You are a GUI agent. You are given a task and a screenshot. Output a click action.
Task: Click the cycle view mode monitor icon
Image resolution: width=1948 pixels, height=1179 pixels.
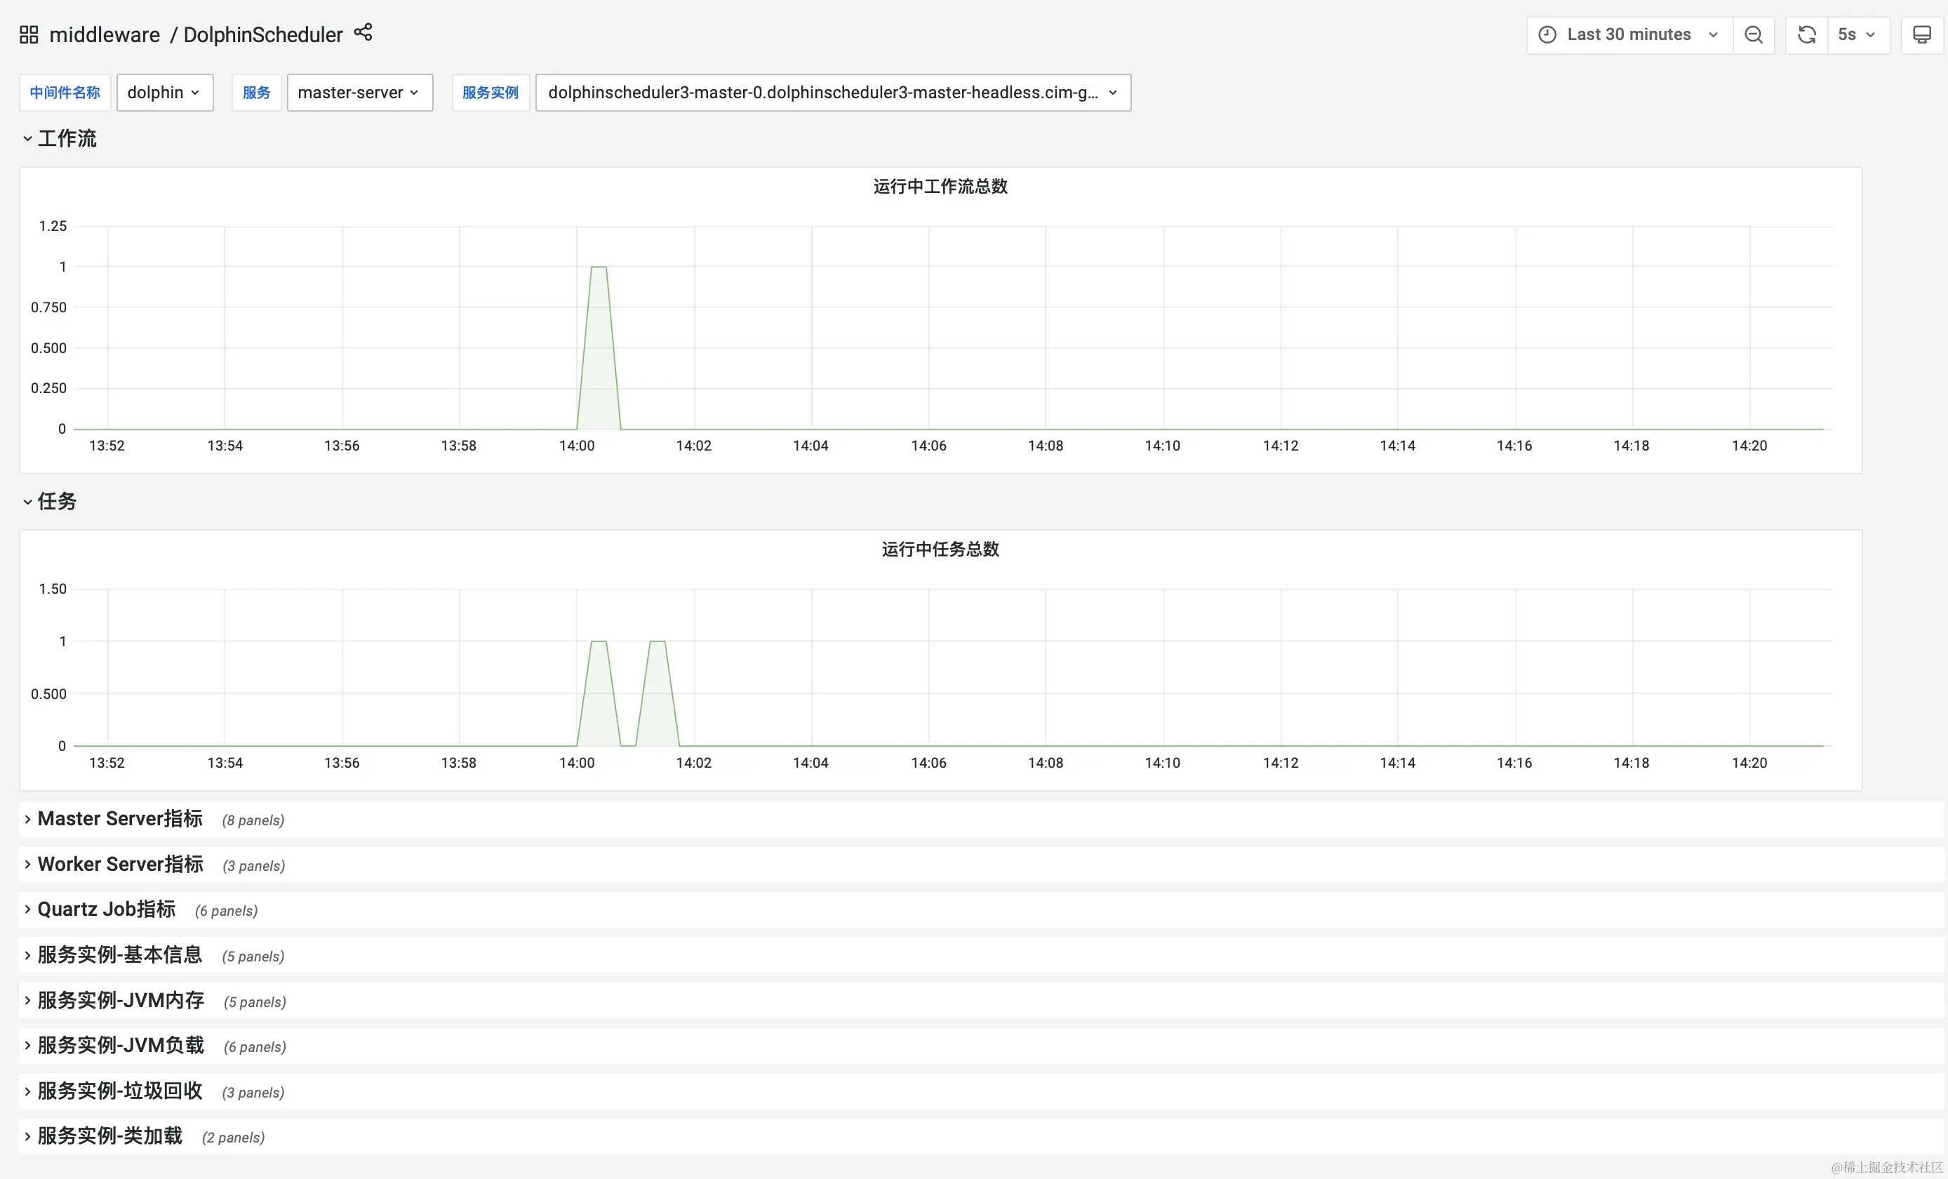pyautogui.click(x=1921, y=35)
